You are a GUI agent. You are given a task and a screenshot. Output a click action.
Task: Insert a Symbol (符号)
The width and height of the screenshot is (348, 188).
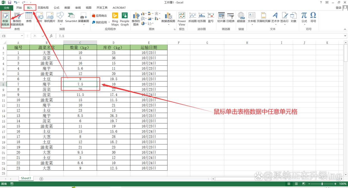tap(313, 18)
